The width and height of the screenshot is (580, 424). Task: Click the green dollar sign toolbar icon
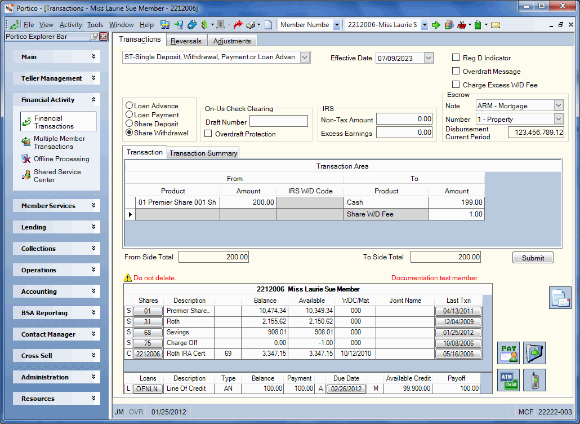[x=204, y=25]
